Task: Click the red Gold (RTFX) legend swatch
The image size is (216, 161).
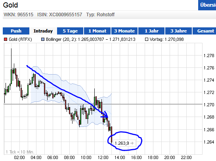Action: point(6,39)
